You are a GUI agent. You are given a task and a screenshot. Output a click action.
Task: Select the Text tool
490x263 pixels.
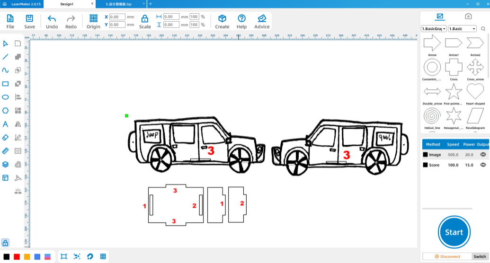(5, 124)
